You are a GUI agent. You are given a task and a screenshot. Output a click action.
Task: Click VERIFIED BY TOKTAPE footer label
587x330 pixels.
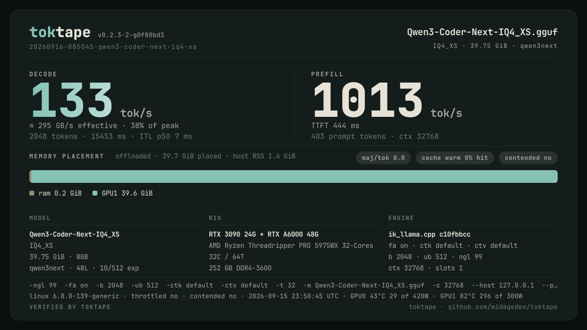pyautogui.click(x=70, y=307)
